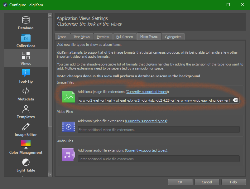Viewport: 250px width, 189px height.
Task: Open the Categories tab
Action: pyautogui.click(x=173, y=37)
